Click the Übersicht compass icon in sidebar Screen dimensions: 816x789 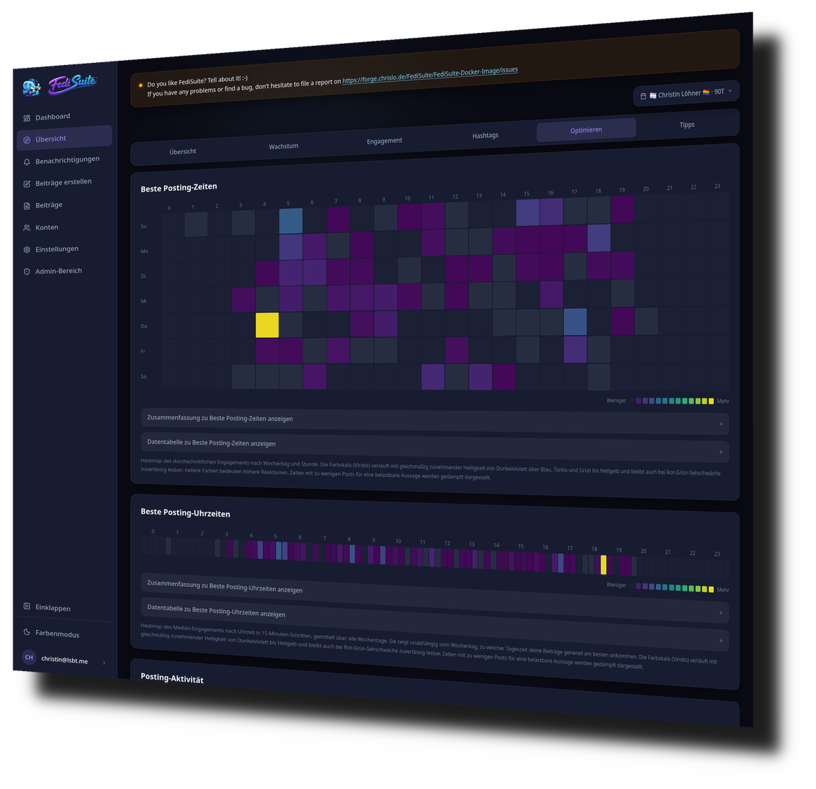pyautogui.click(x=26, y=140)
